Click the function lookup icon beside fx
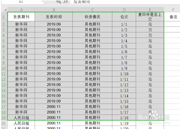The width and height of the screenshot is (180, 129). coord(59,2)
